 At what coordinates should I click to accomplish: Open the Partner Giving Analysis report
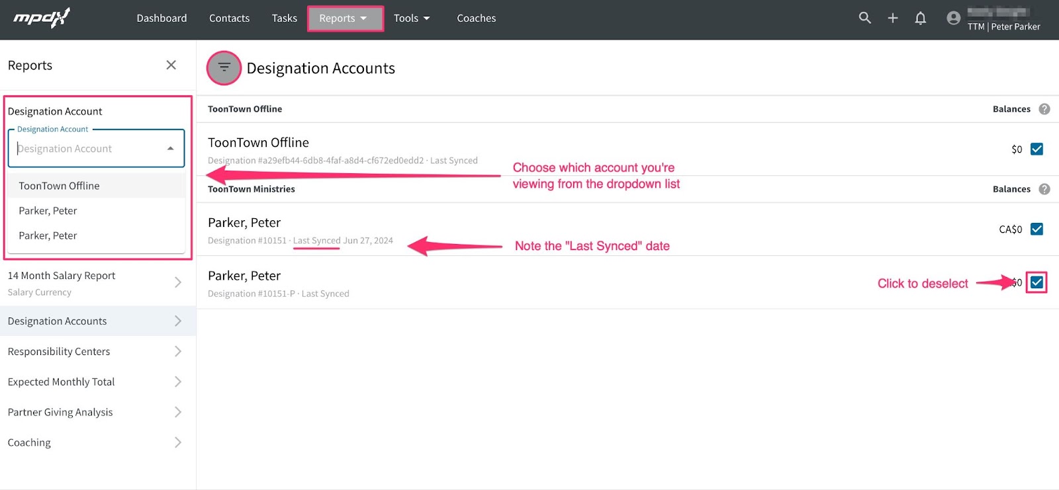pos(98,412)
